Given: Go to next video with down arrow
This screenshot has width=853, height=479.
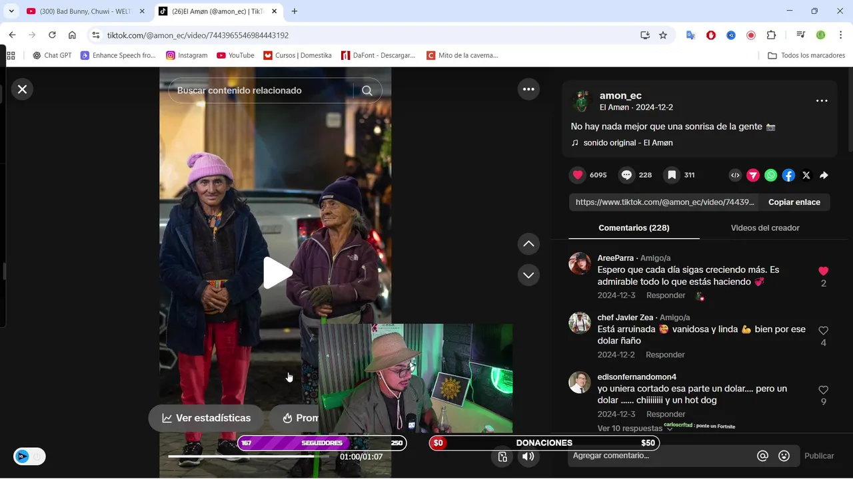Looking at the screenshot, I should [x=528, y=275].
